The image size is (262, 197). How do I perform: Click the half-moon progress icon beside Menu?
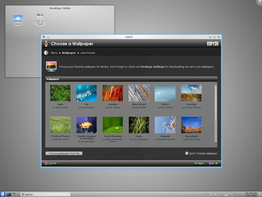tap(46, 53)
